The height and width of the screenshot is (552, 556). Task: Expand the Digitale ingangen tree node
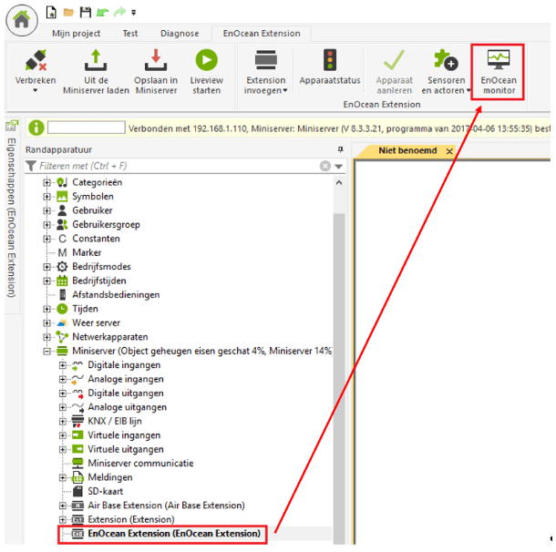(63, 365)
